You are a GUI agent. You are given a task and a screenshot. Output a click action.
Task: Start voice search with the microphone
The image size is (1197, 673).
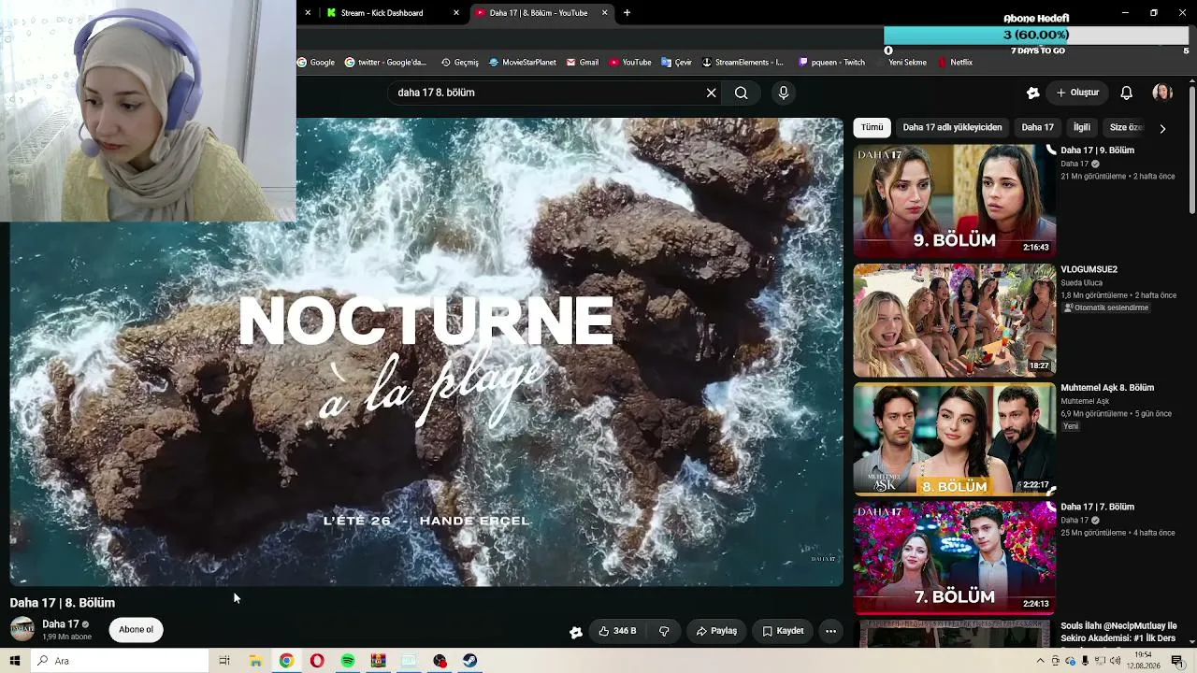click(784, 93)
